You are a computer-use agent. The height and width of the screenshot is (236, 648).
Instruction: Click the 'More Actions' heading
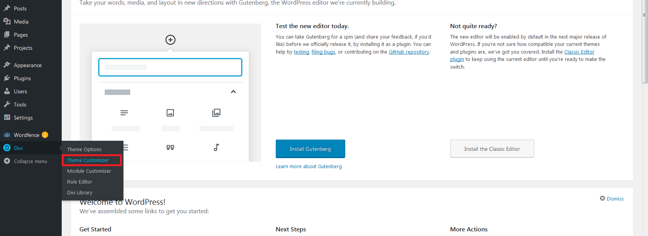[469, 229]
